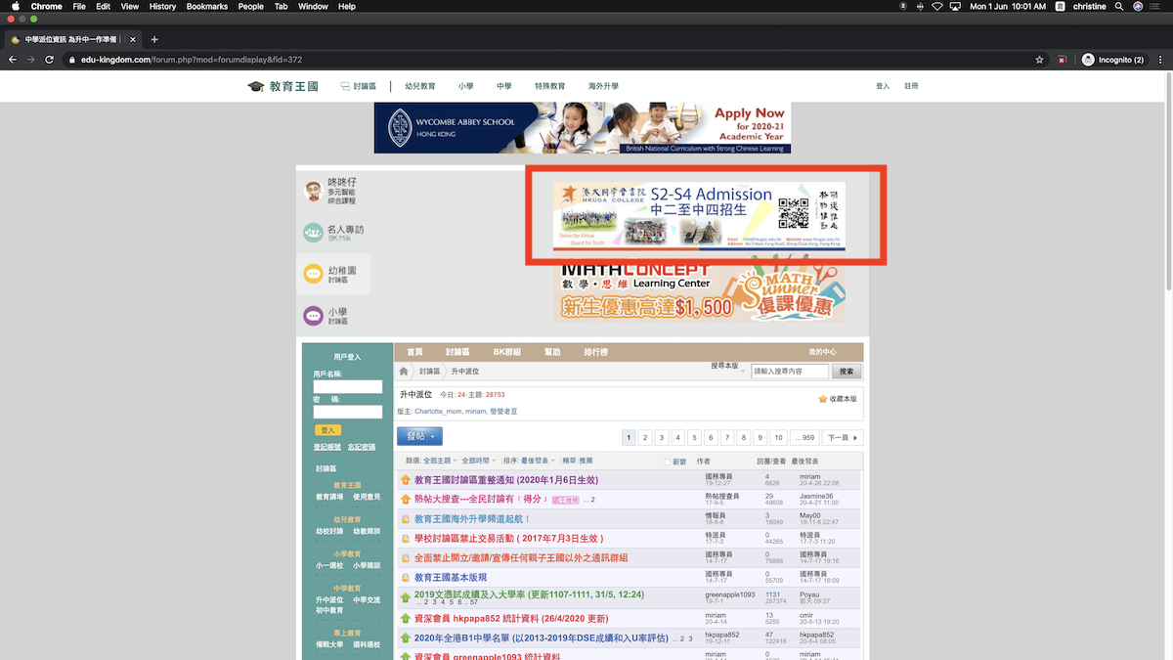Open the 最後發表 sort dropdown
Viewport: 1173px width, 660px height.
coord(537,461)
